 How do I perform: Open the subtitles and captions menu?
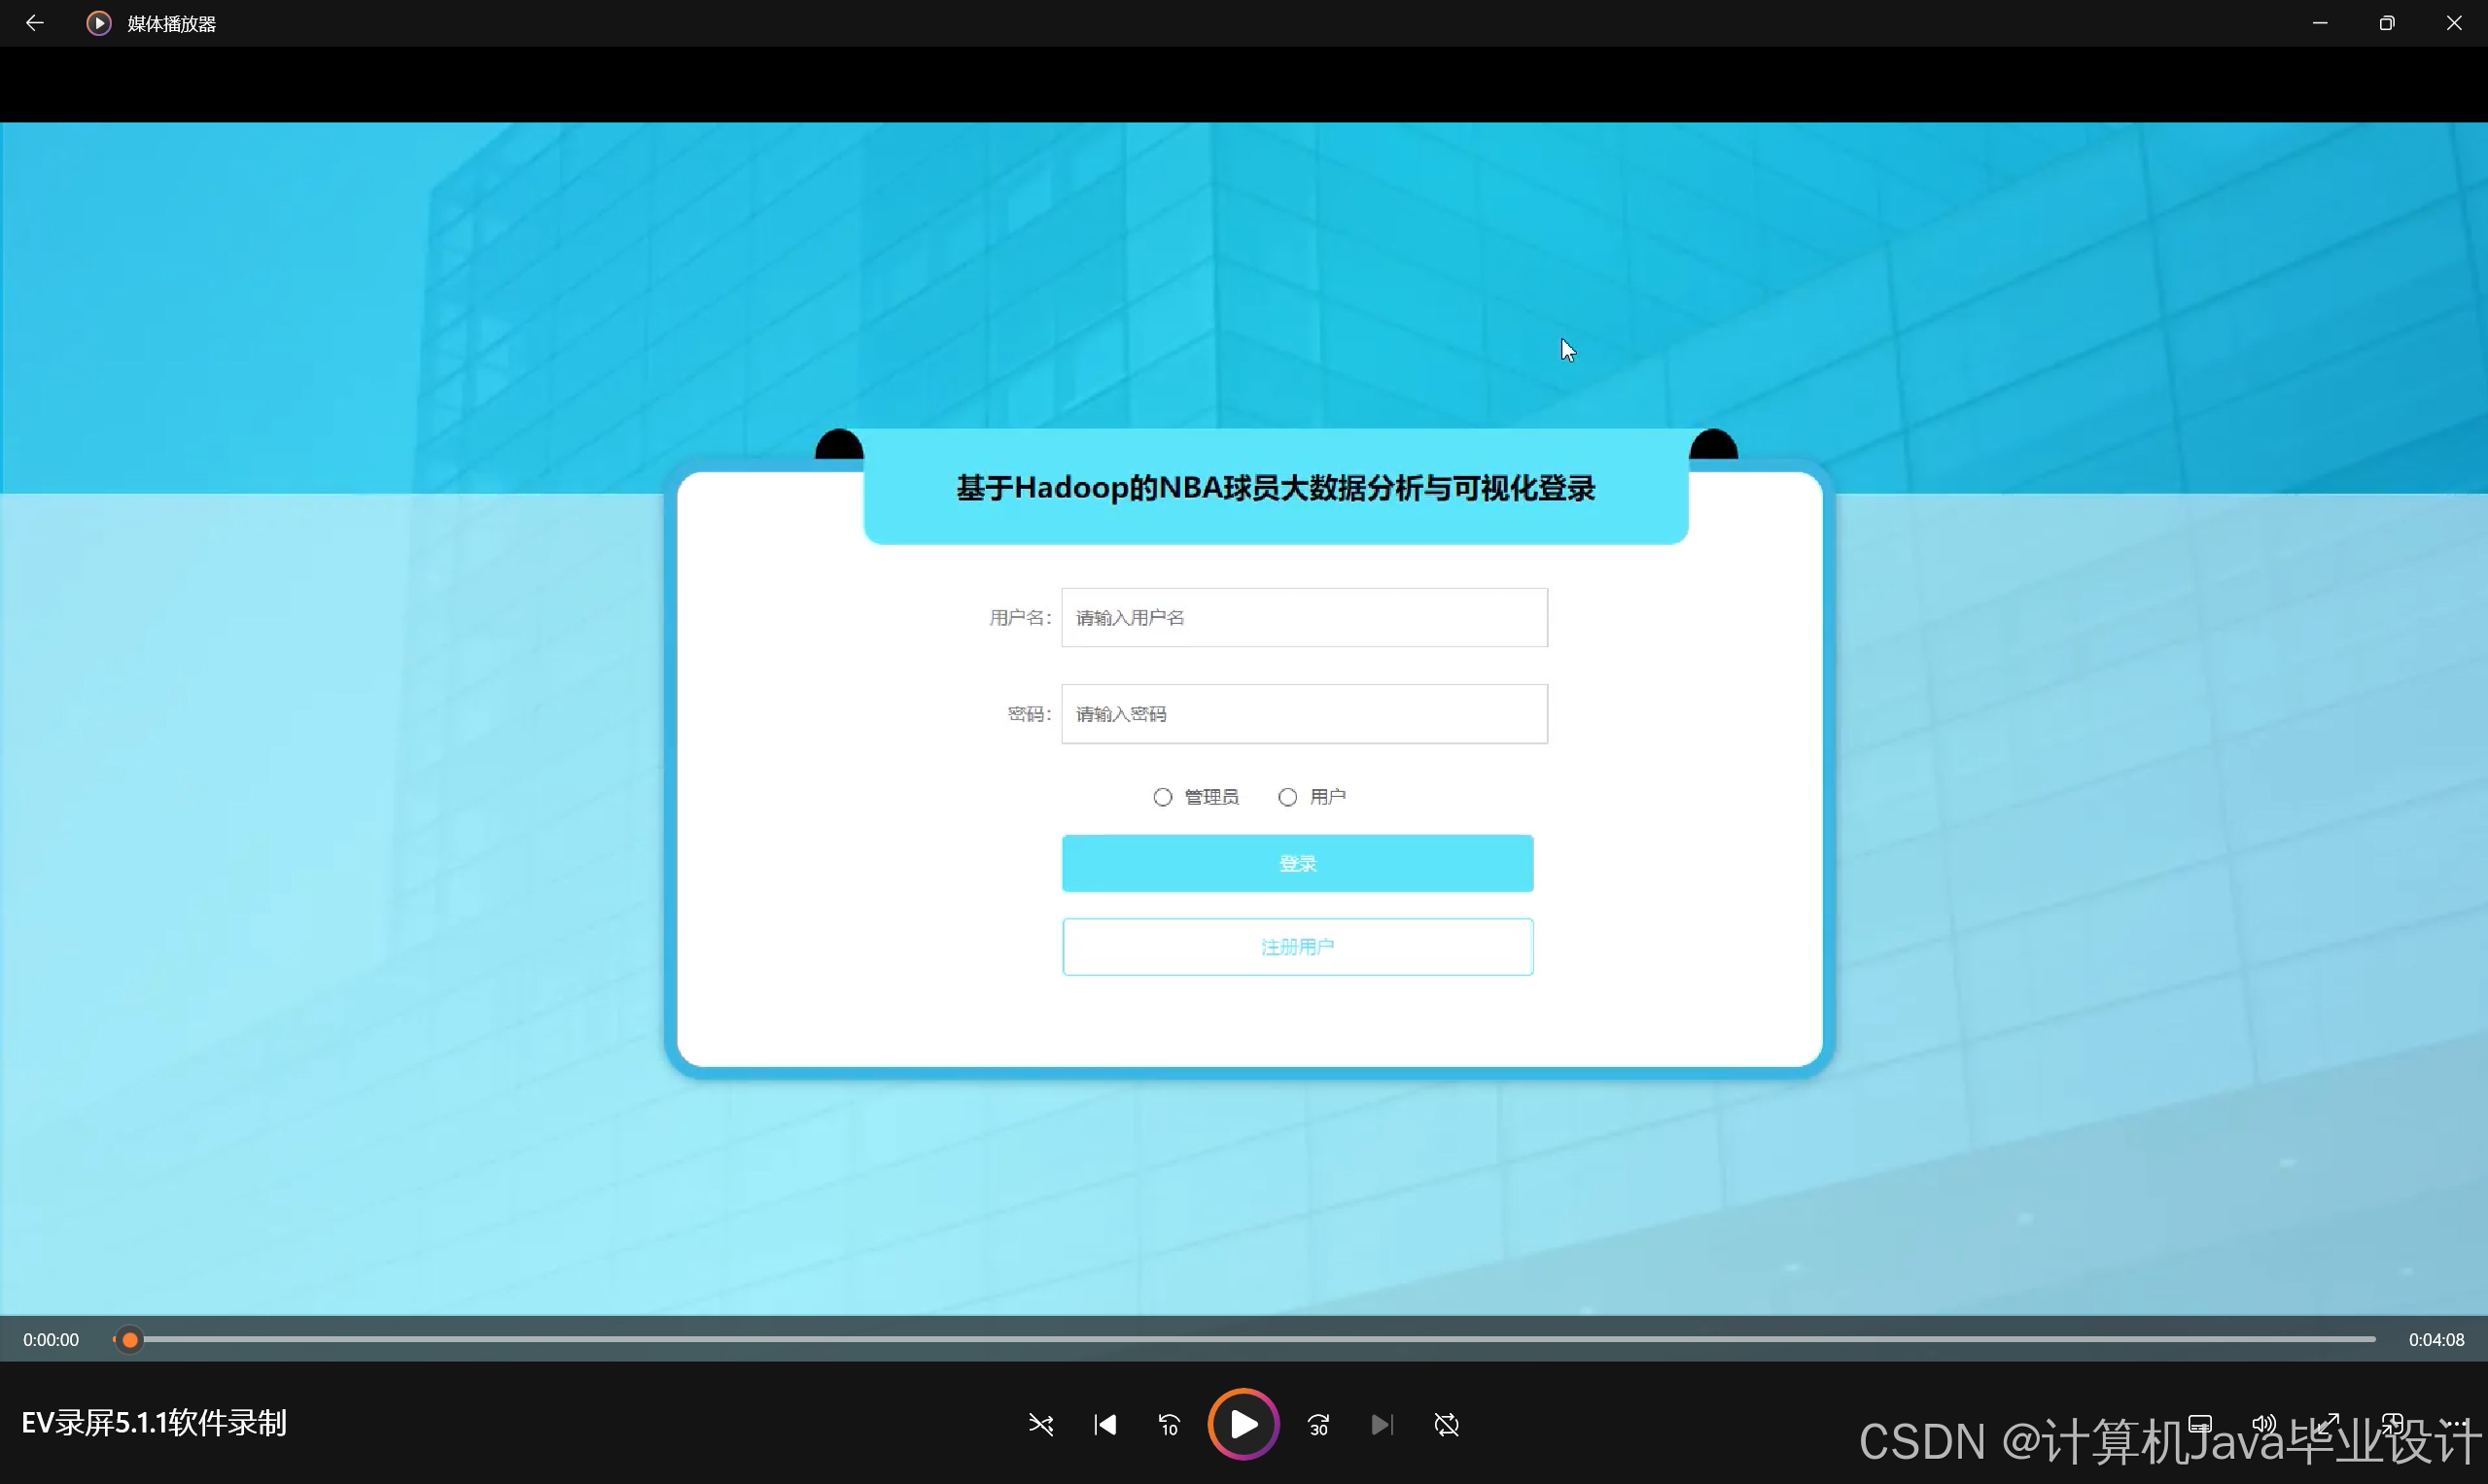pos(2199,1423)
